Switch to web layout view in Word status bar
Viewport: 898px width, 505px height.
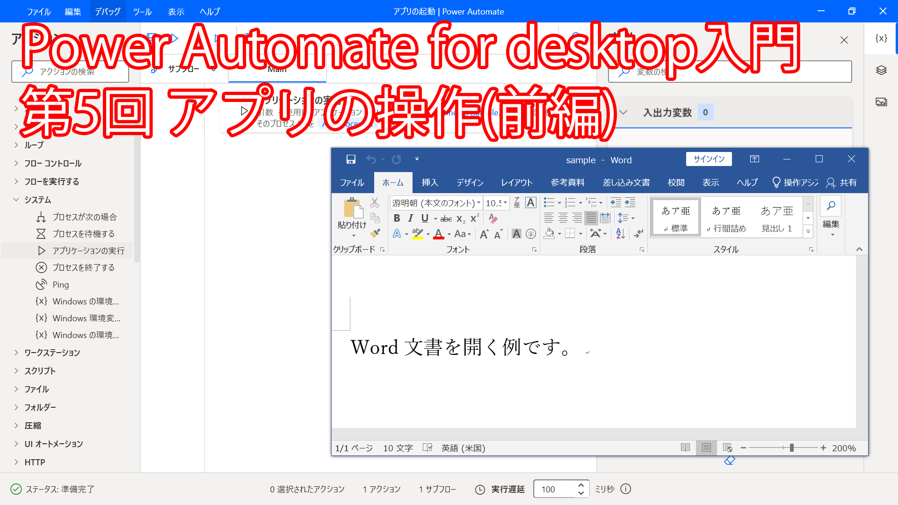[727, 448]
